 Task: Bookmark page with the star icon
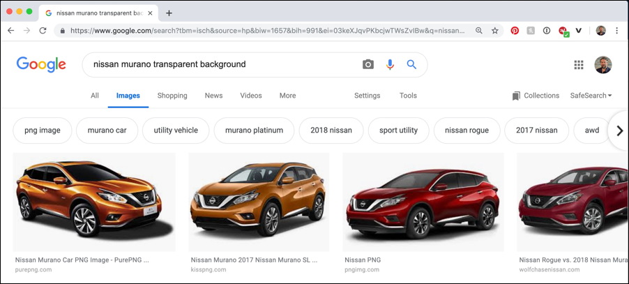[495, 31]
